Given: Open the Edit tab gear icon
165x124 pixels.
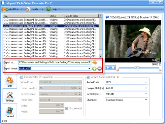Looking at the screenshot, I should tap(10, 80).
